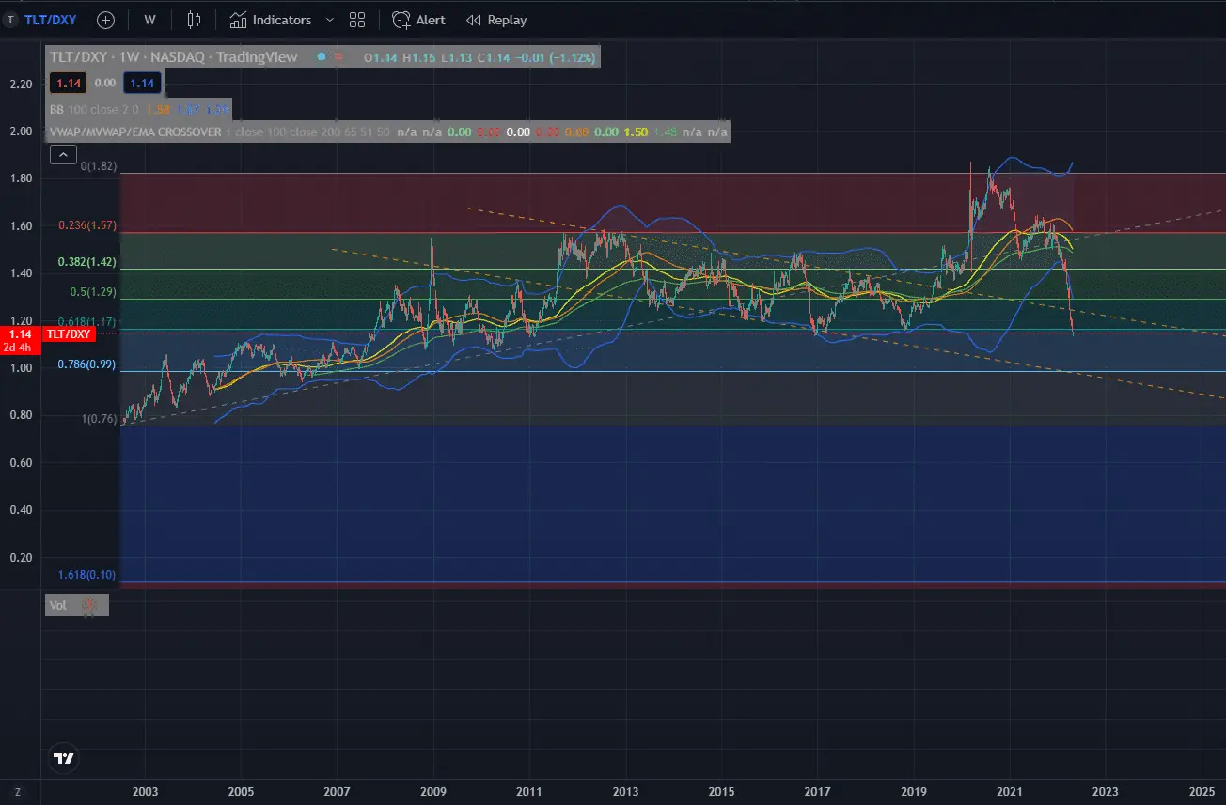Start bar Replay mode
Screen dimensions: 1226x805
[496, 20]
